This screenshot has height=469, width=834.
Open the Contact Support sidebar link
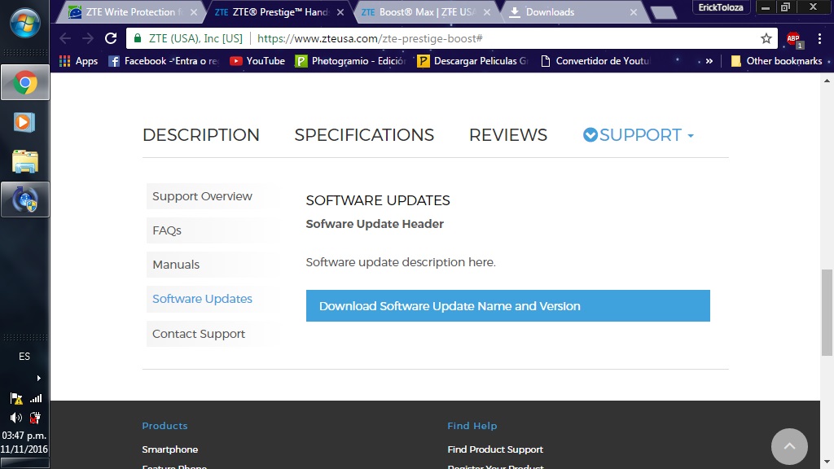[199, 334]
